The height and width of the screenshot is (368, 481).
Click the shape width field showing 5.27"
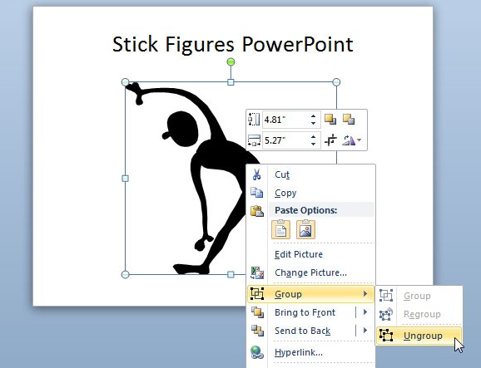pos(286,140)
